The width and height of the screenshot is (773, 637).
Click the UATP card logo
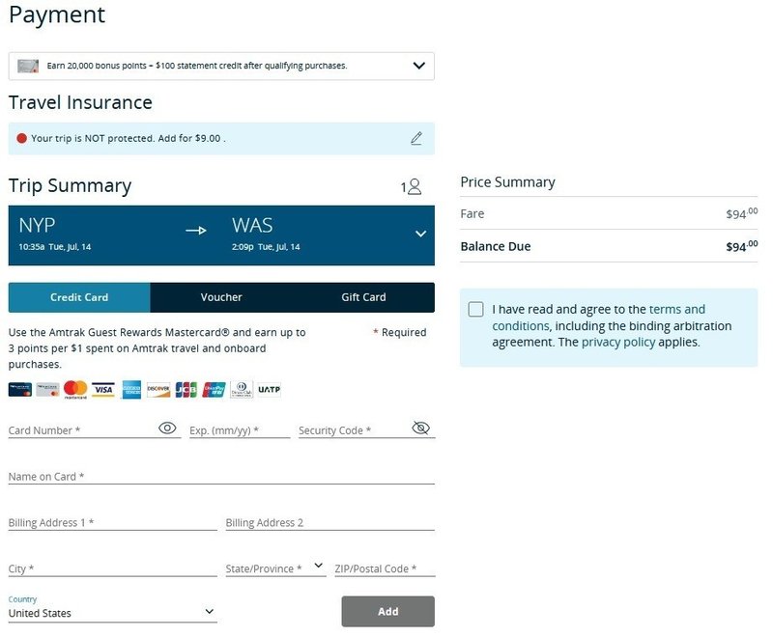(x=269, y=390)
